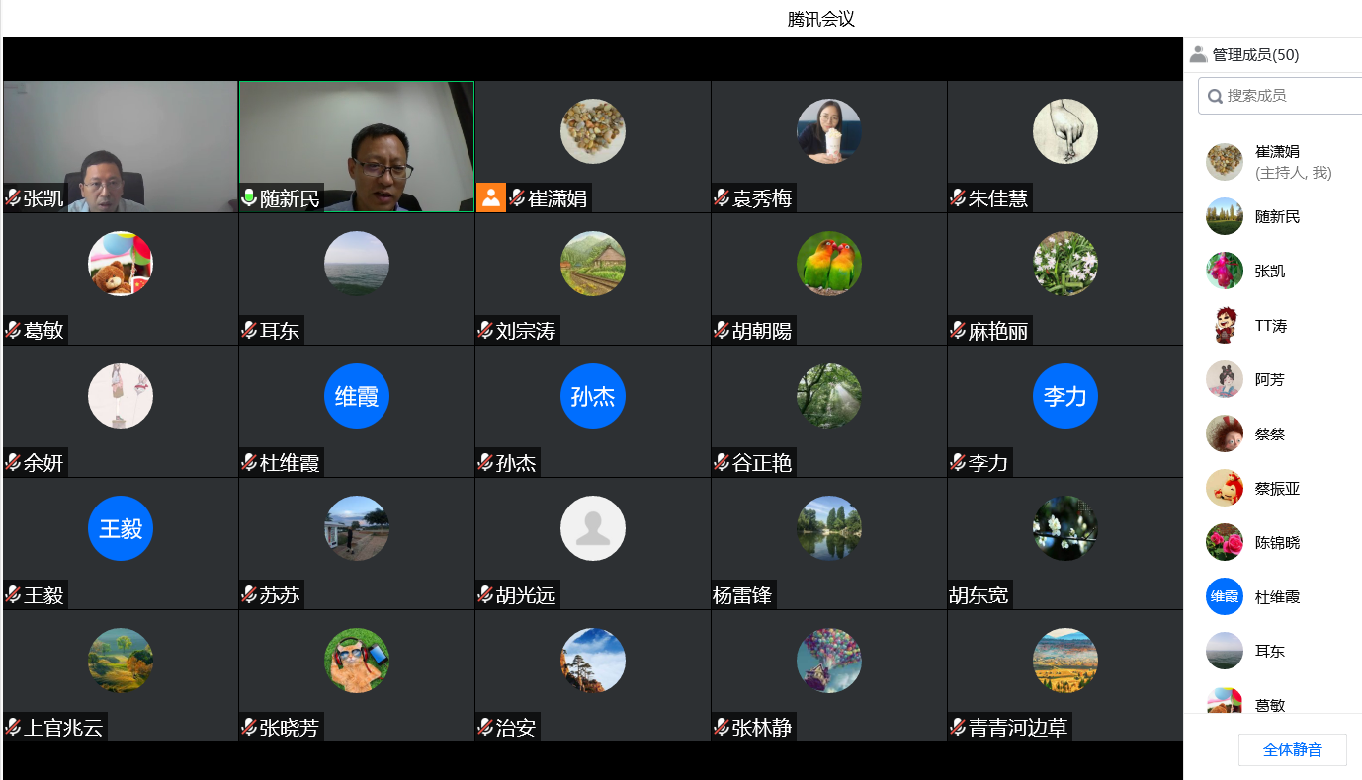Viewport: 1362px width, 780px height.
Task: Toggle the muted mic on 麻艳丽's tile
Action: click(958, 331)
